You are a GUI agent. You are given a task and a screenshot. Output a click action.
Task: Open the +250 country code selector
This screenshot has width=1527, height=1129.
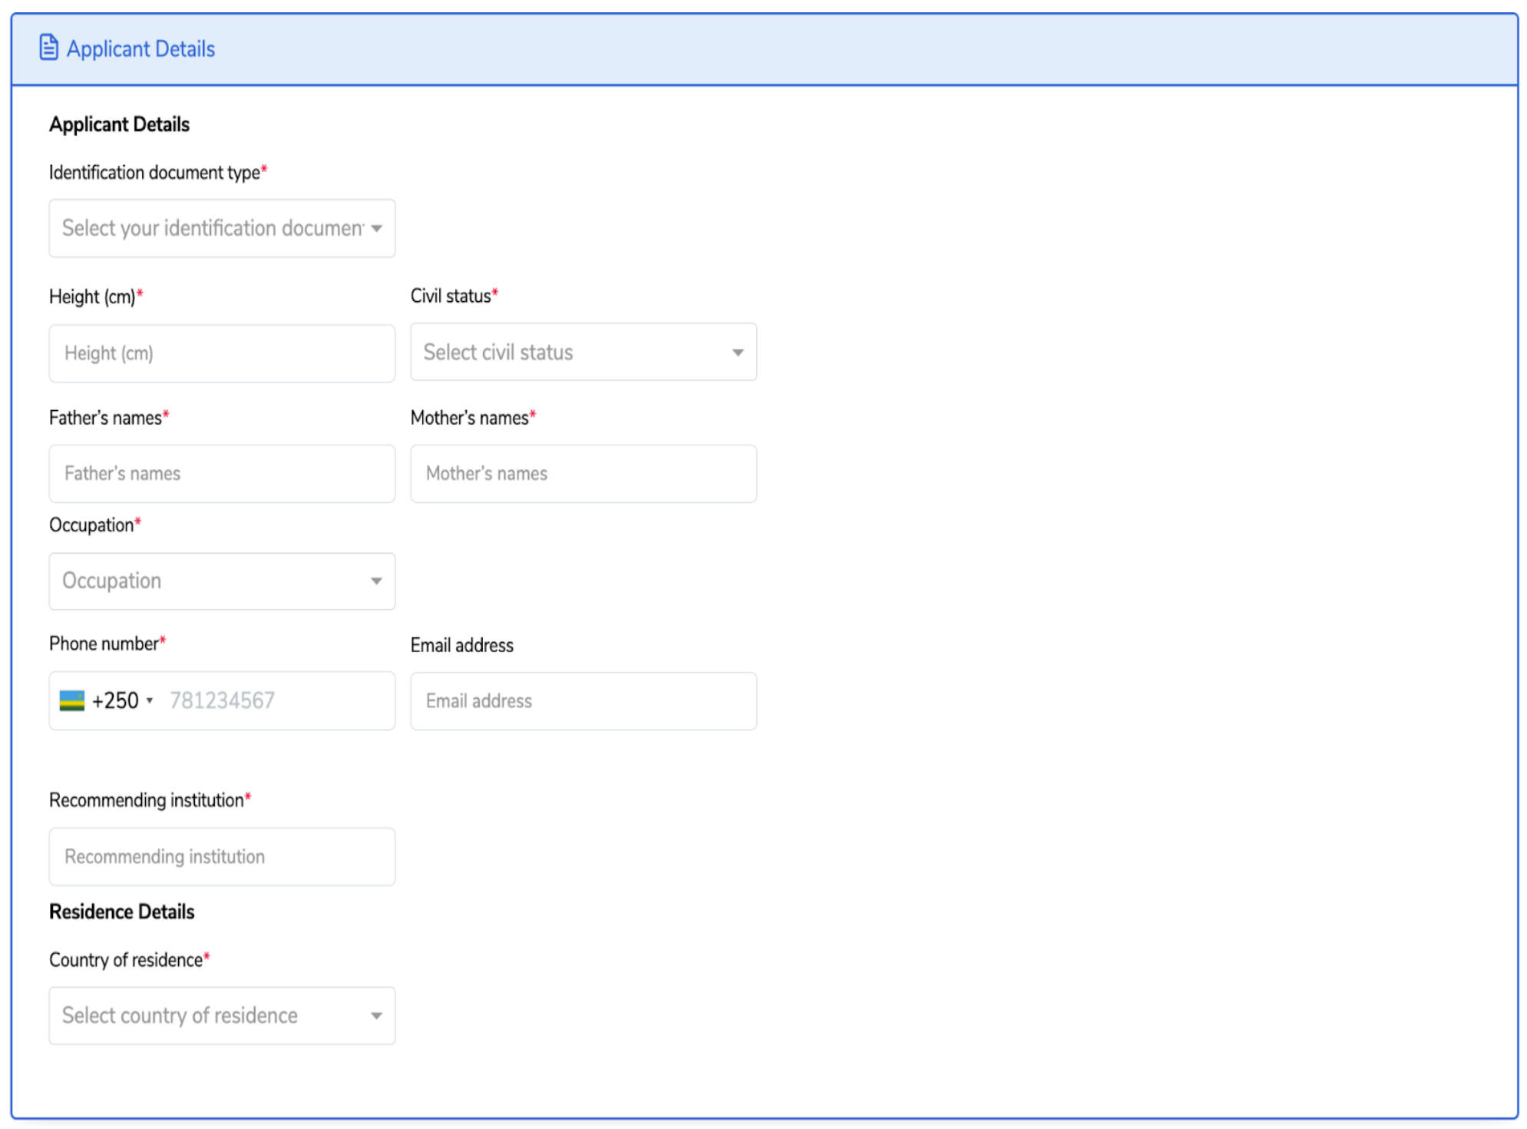coord(115,700)
